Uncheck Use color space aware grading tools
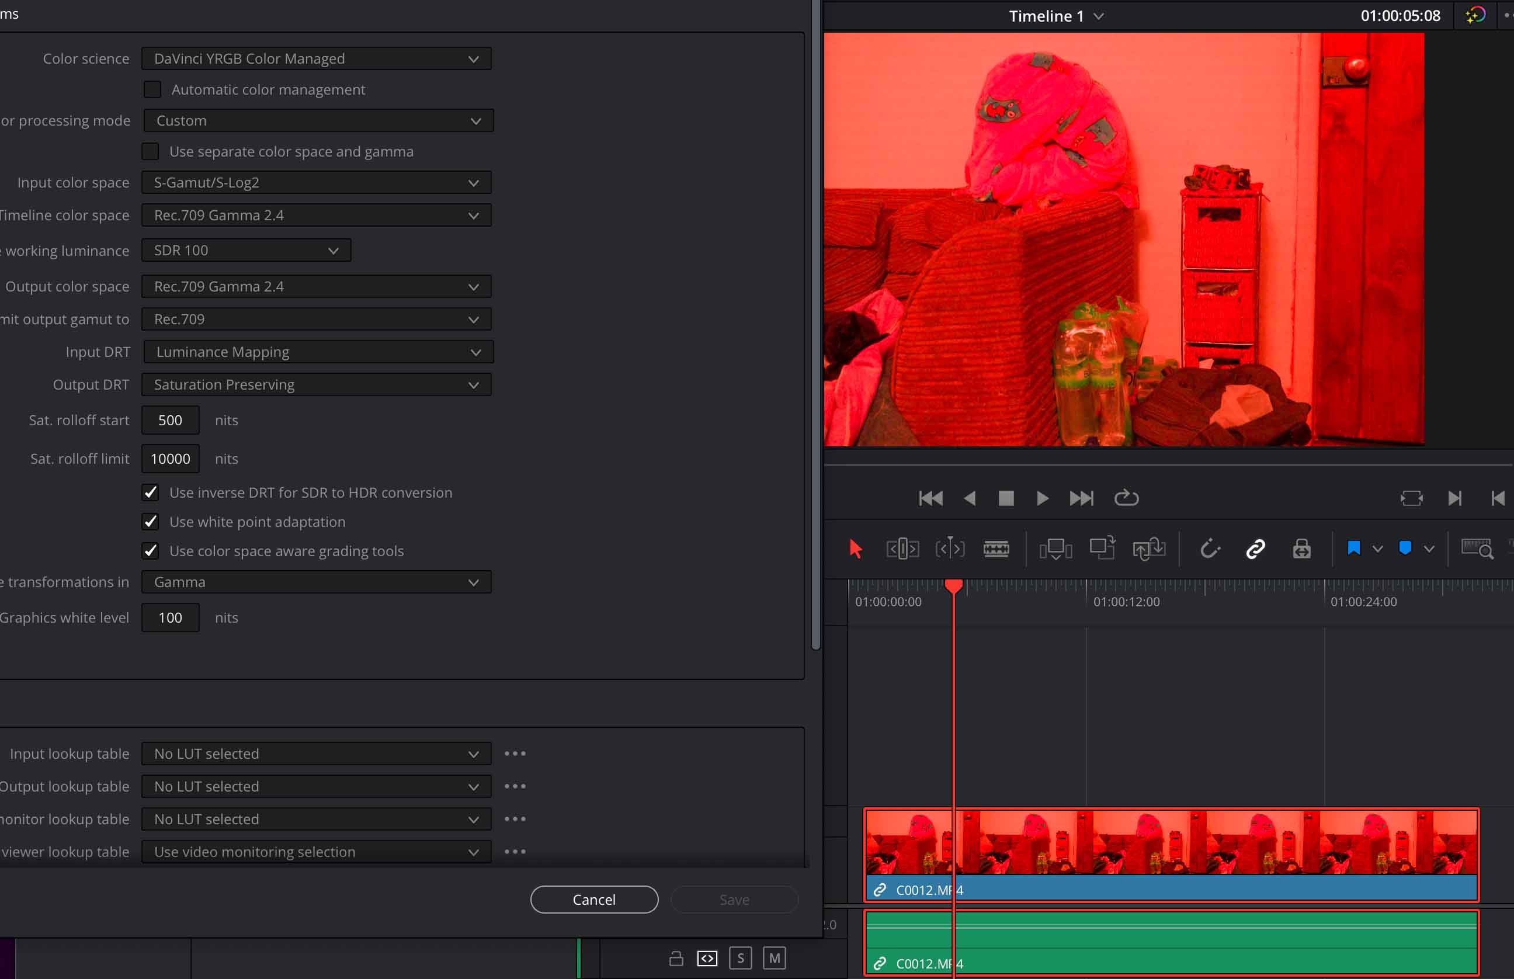The width and height of the screenshot is (1514, 979). [150, 551]
